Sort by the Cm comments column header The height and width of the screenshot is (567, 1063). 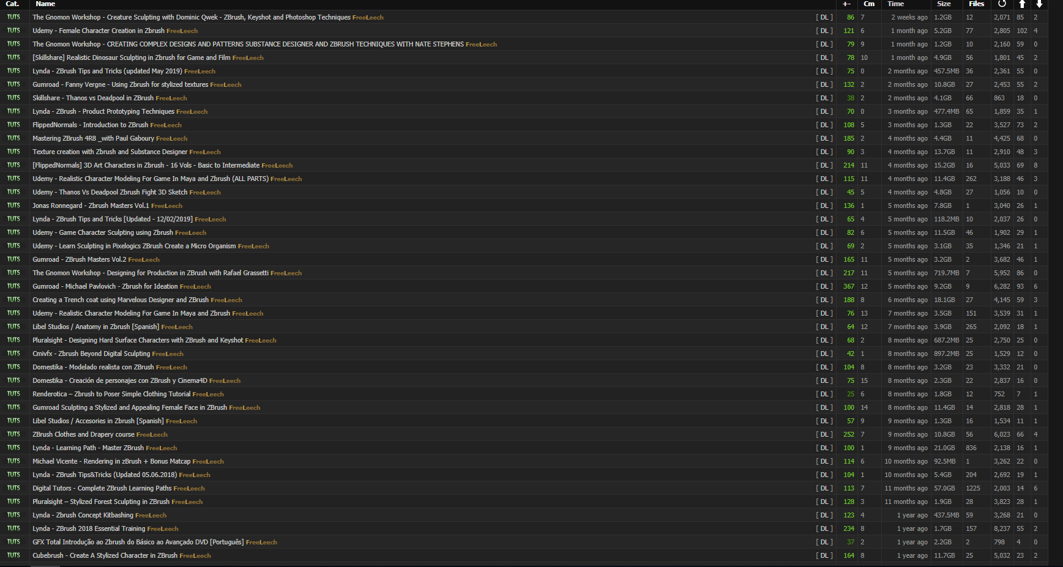point(869,4)
